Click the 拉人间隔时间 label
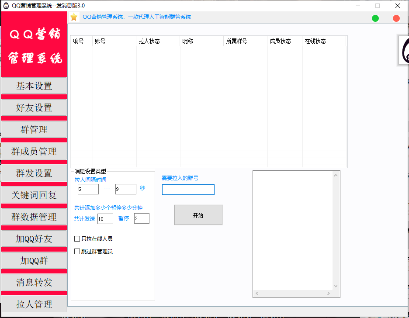This screenshot has width=409, height=318. [x=90, y=180]
